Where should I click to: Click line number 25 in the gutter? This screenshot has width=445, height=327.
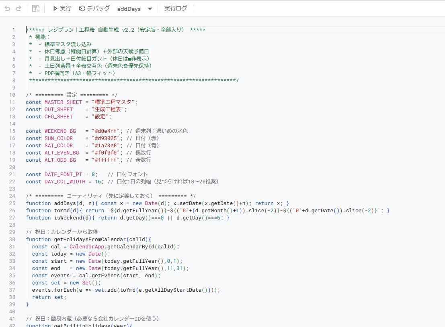tap(12, 203)
